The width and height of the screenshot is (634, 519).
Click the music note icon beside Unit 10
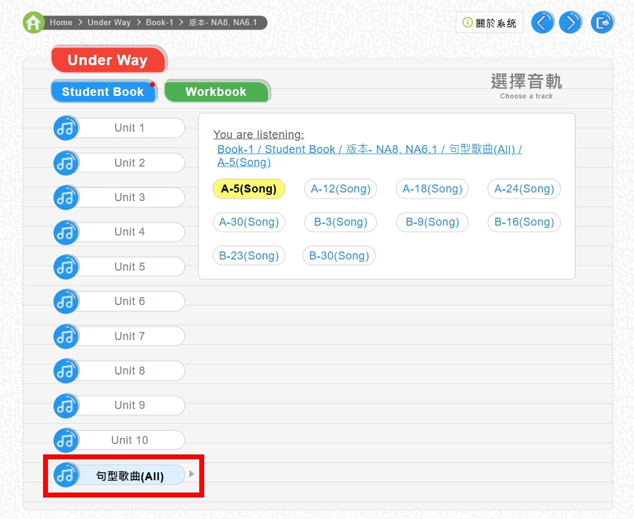[x=66, y=440]
